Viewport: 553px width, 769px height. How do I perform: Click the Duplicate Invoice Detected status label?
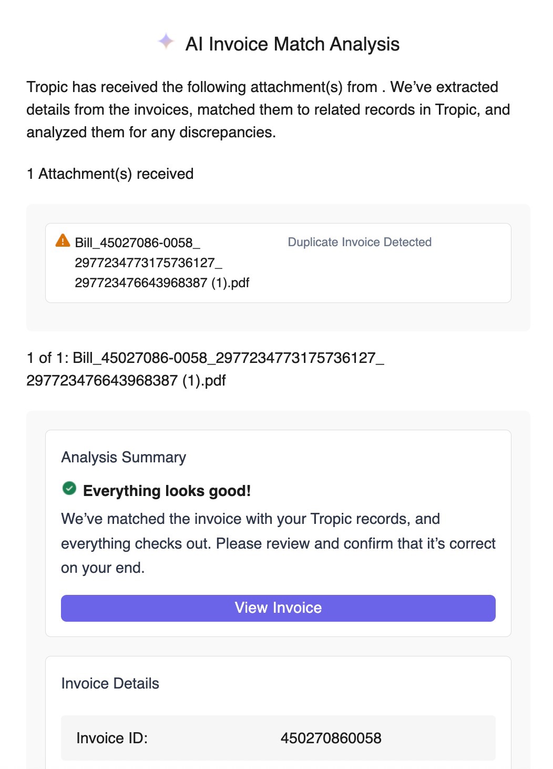coord(360,242)
